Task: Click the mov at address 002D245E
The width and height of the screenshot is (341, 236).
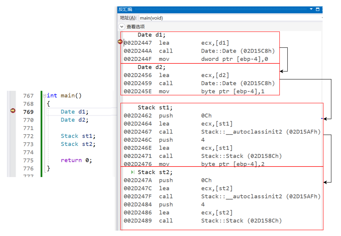Action: (194, 91)
